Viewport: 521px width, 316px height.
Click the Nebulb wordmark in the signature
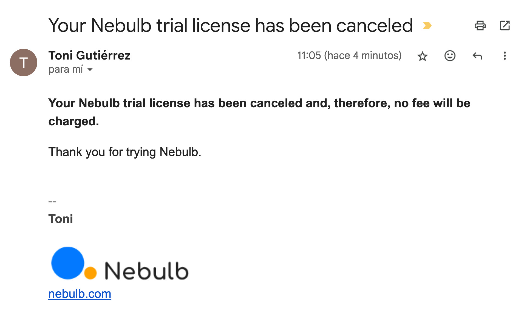point(146,271)
